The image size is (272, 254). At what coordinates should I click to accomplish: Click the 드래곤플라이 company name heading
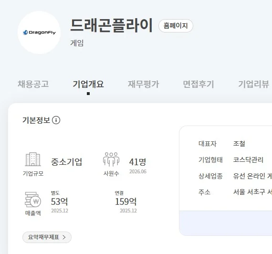tap(111, 25)
